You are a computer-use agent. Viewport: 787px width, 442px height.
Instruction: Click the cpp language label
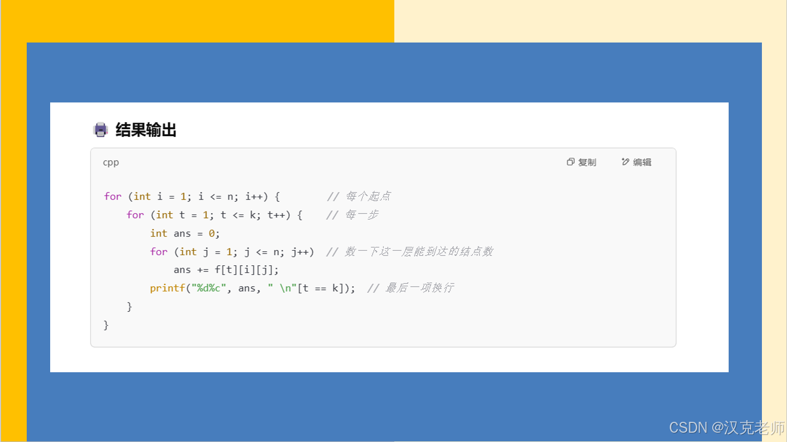(x=111, y=162)
